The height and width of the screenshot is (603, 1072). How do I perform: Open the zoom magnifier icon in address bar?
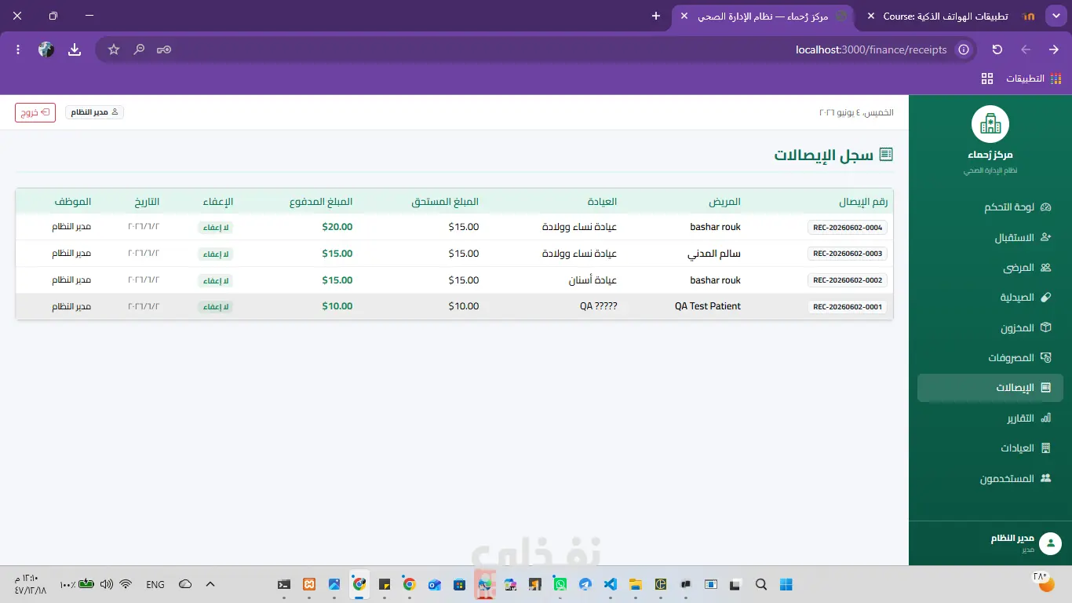coord(139,49)
